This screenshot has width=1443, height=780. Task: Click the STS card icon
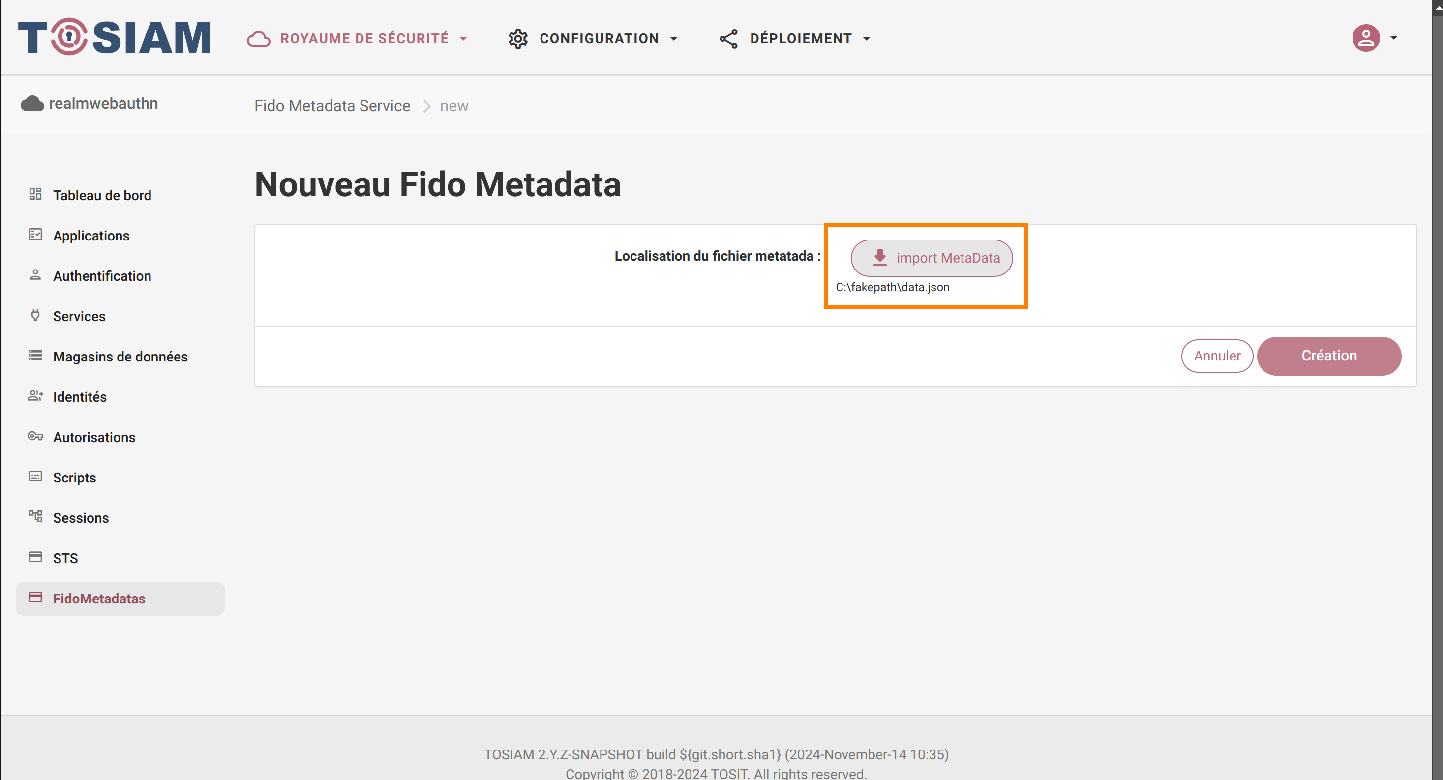[35, 557]
